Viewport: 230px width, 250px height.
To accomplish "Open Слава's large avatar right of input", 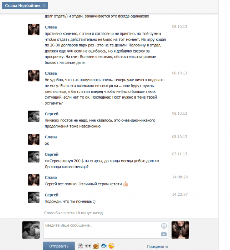I will tap(180, 230).
